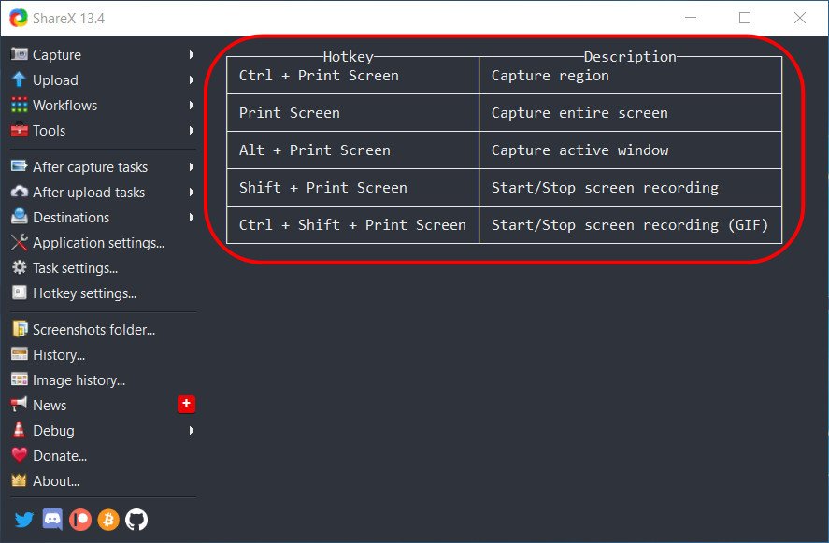Click the red News notification badge

(x=186, y=404)
